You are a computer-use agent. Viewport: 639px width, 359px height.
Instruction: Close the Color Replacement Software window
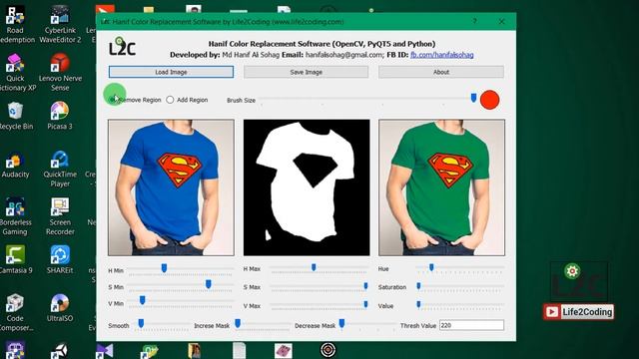click(501, 21)
